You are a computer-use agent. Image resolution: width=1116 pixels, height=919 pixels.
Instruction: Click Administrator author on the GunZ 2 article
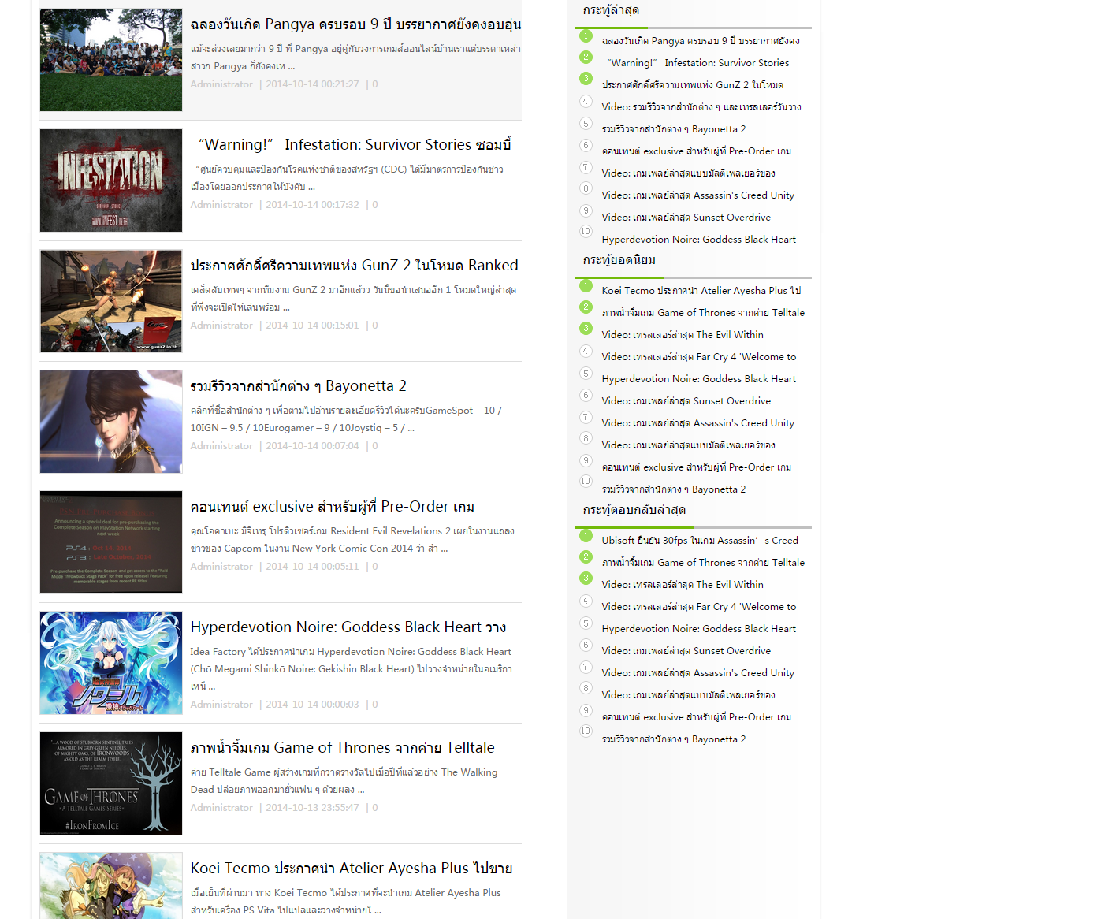[x=221, y=326]
